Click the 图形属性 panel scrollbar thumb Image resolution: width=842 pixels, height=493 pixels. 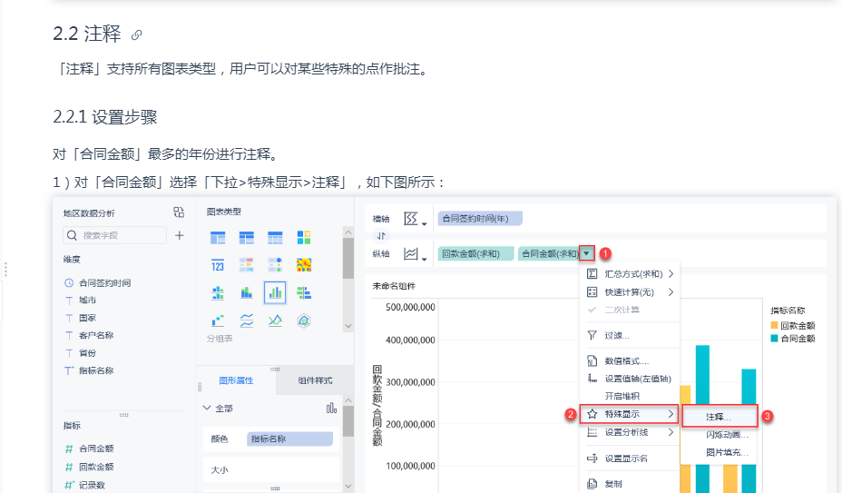point(348,421)
